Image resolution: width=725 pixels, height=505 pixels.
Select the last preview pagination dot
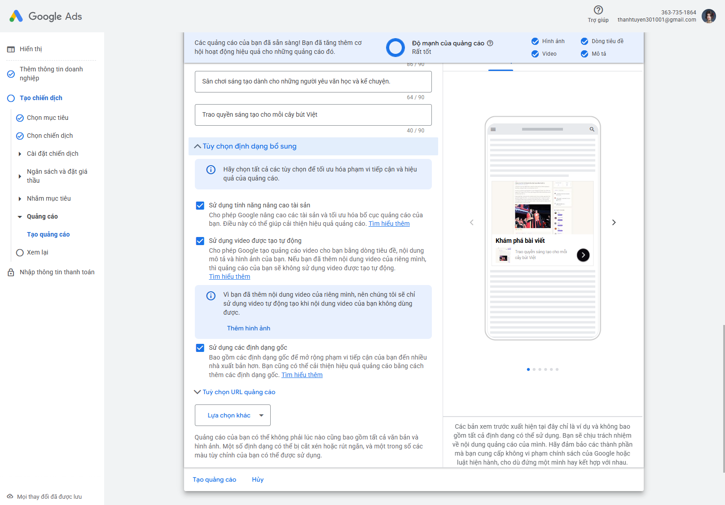(557, 369)
